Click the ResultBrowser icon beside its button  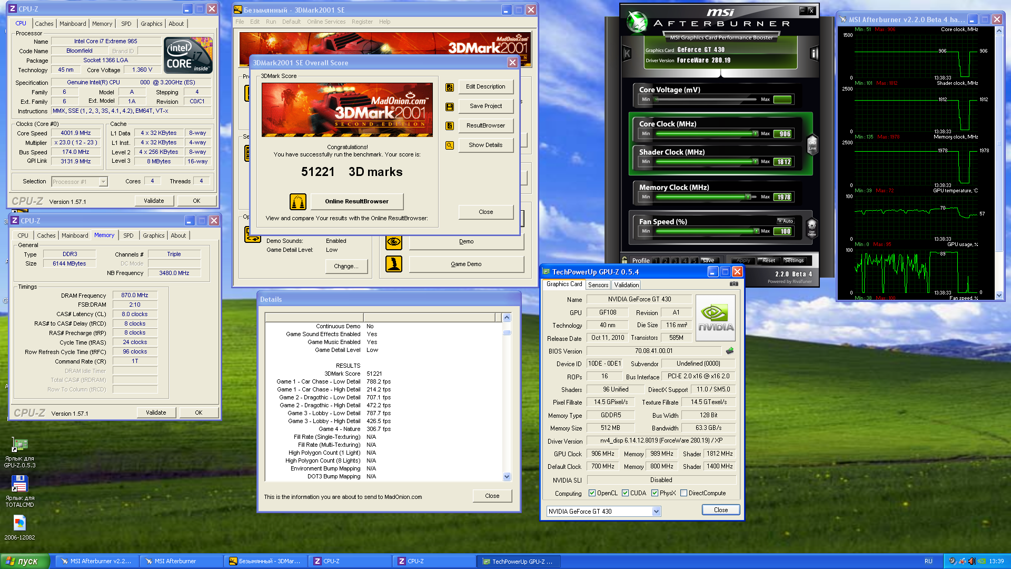[450, 126]
